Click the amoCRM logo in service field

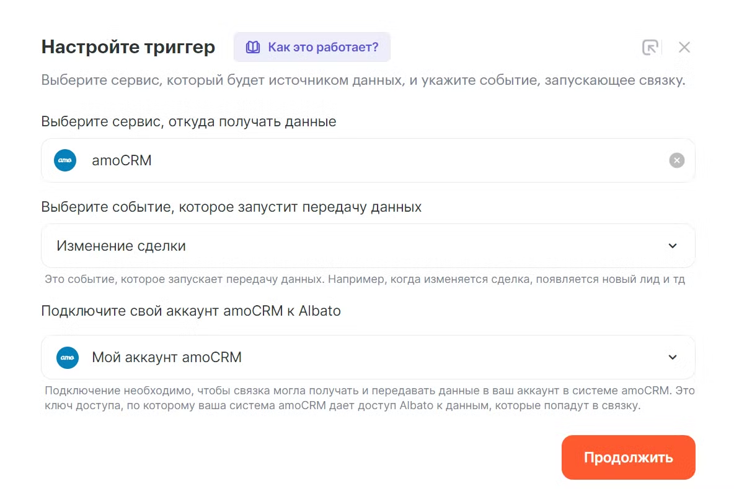(65, 160)
